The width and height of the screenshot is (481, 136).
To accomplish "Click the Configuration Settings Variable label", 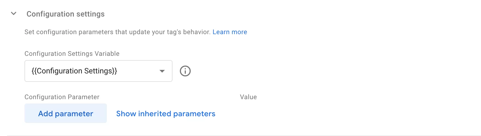I will coord(72,54).
